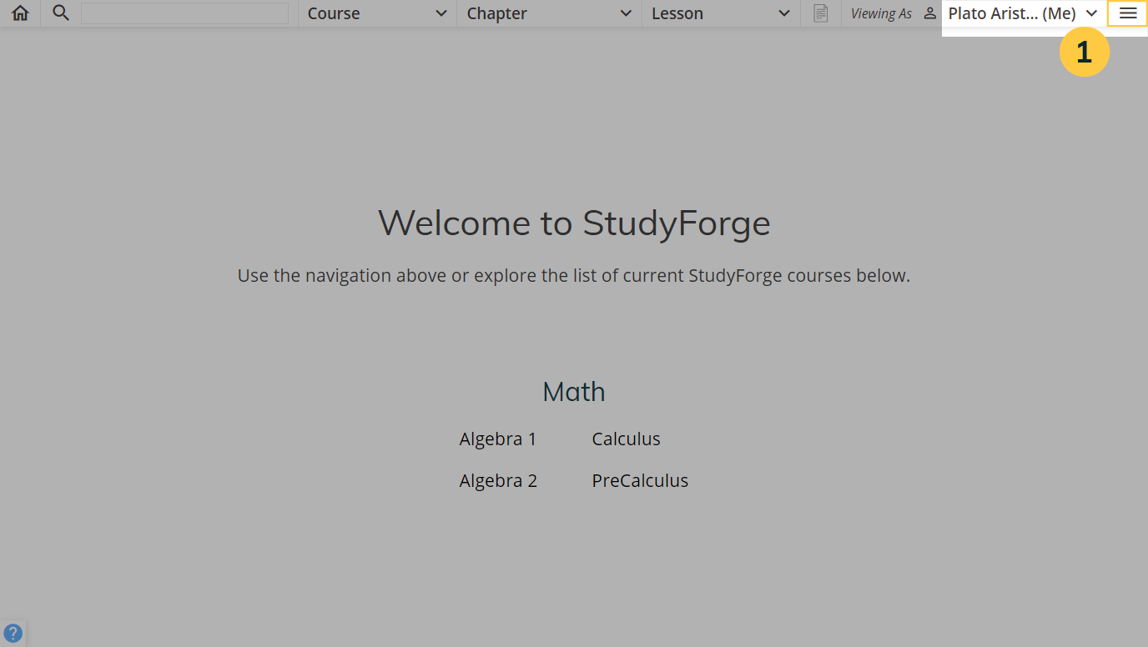1148x647 pixels.
Task: Focus the search text field
Action: (184, 13)
